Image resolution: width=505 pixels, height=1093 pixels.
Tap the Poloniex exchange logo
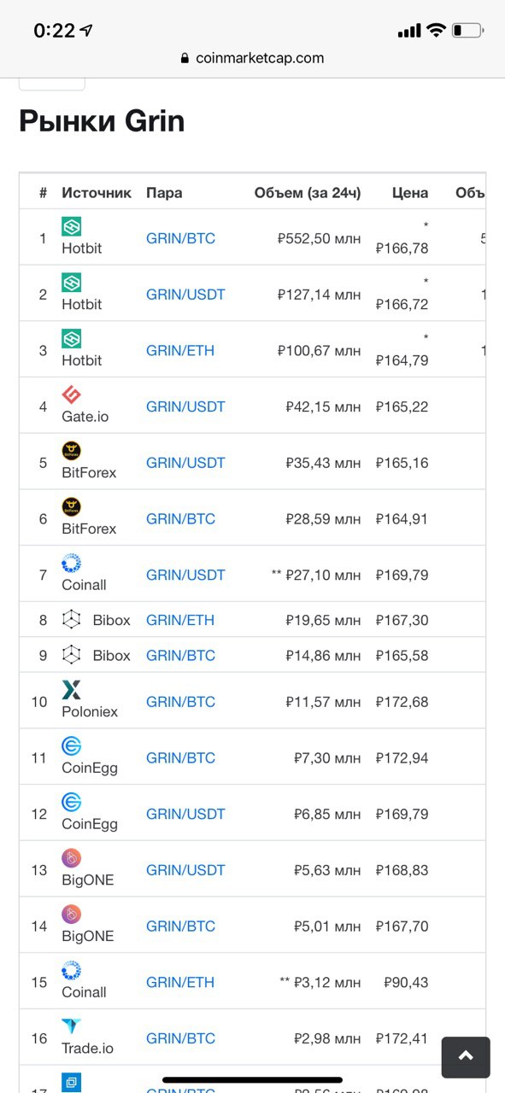(72, 690)
